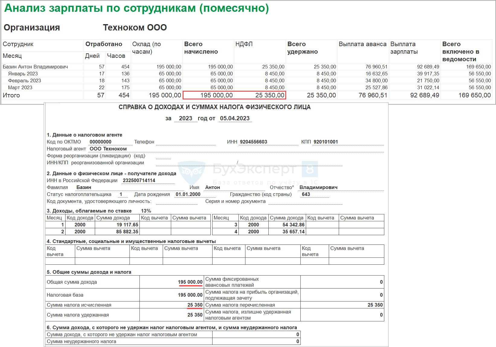Click the certificate date 05.04.2023
The width and height of the screenshot is (496, 347).
click(235, 118)
